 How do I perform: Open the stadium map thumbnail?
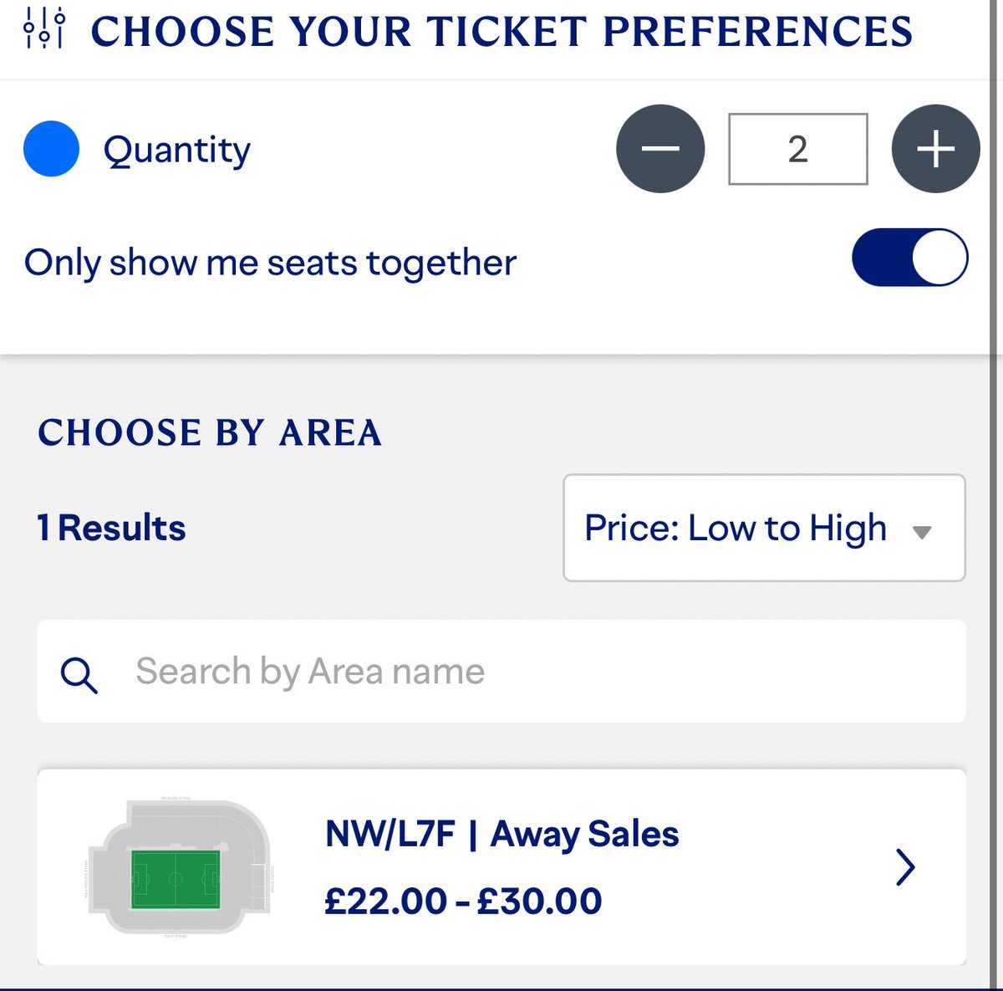[x=178, y=867]
